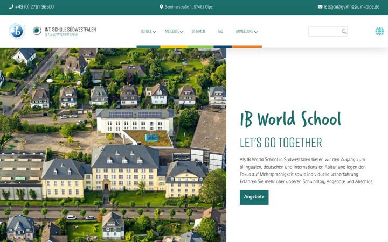Open the Anmeldung menu item
Viewport: 388px width, 242px height.
pos(245,31)
